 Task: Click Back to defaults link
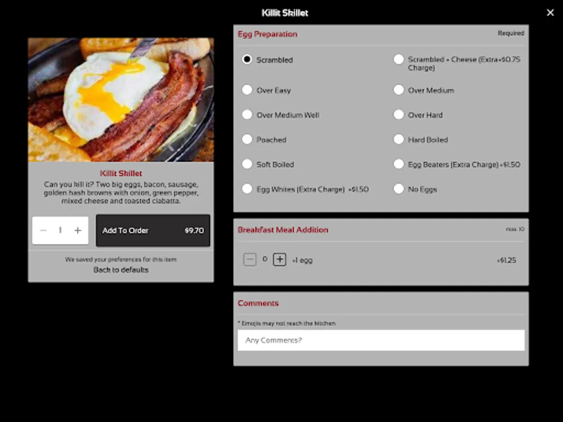pos(121,270)
